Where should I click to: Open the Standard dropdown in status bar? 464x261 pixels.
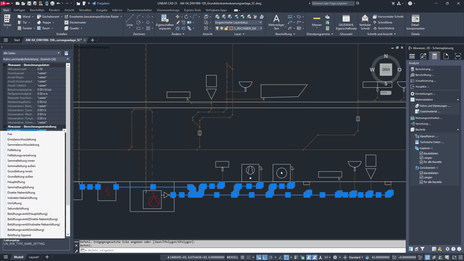click(x=356, y=257)
